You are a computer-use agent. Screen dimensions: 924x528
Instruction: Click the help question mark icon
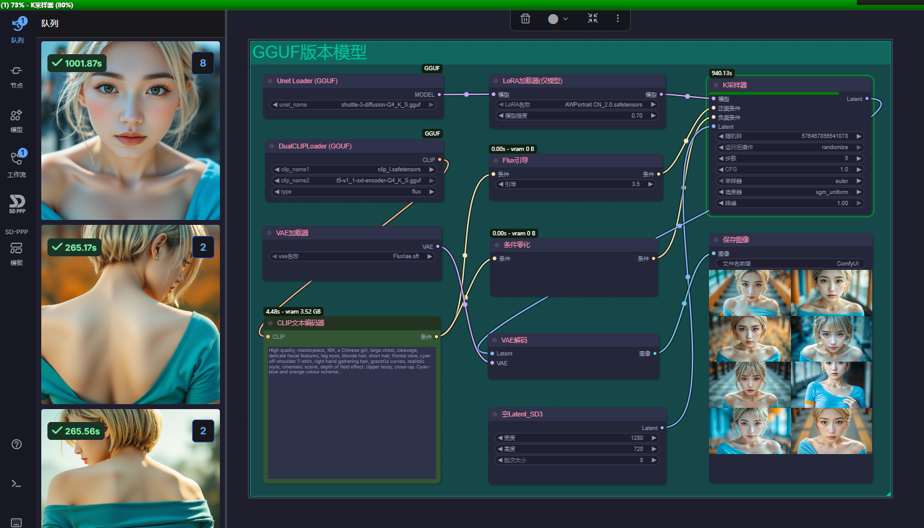[x=17, y=444]
